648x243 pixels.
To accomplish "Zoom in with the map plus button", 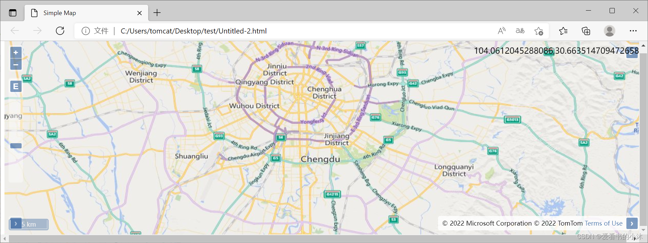I will point(16,52).
